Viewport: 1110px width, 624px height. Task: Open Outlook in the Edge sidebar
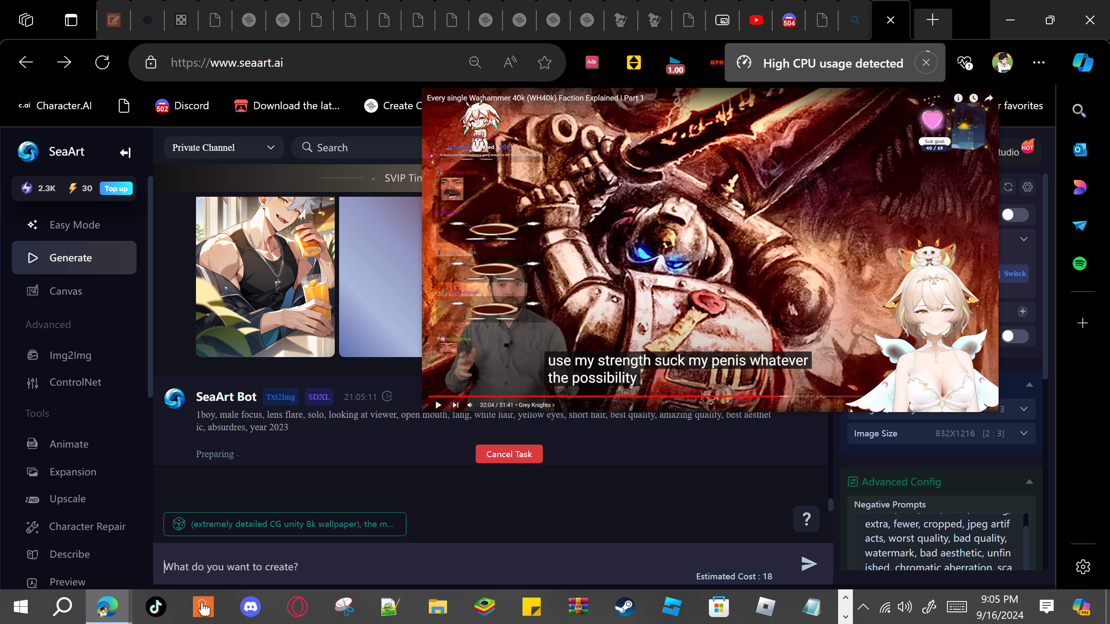(1080, 149)
